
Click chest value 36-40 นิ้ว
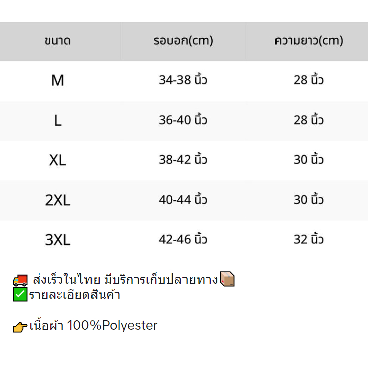point(183,120)
